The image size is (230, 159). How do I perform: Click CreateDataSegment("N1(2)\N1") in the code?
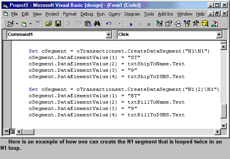pos(173,89)
